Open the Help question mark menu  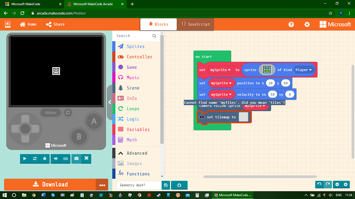click(291, 25)
